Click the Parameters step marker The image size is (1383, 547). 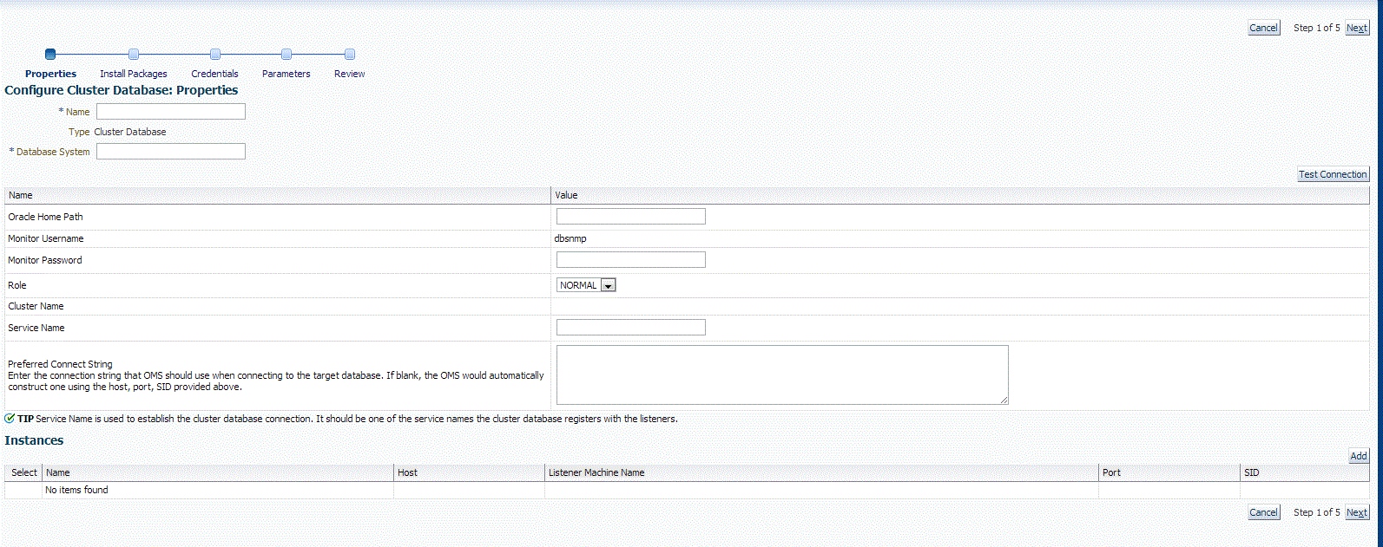(x=286, y=55)
